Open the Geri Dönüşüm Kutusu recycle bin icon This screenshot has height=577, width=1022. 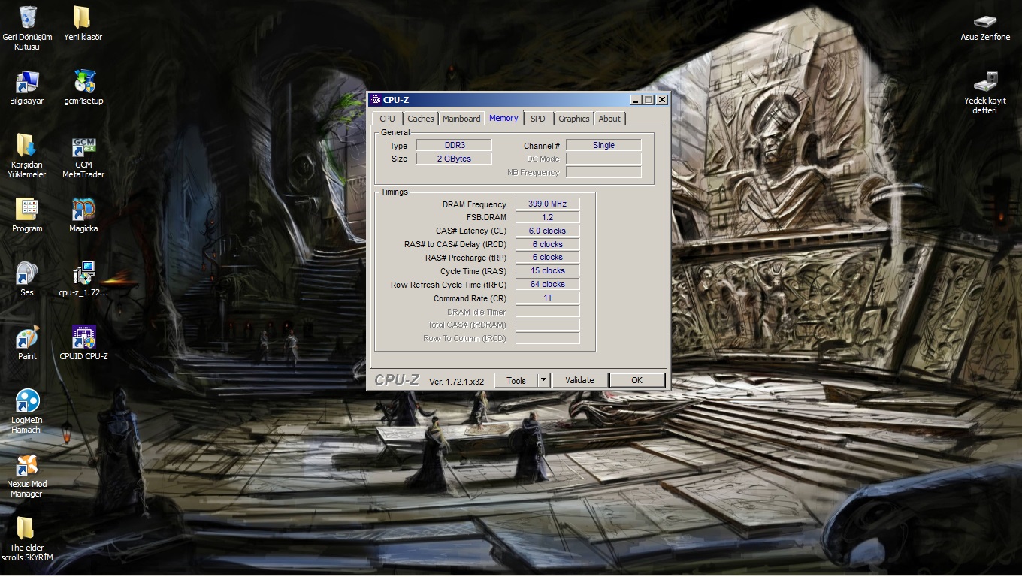27,17
